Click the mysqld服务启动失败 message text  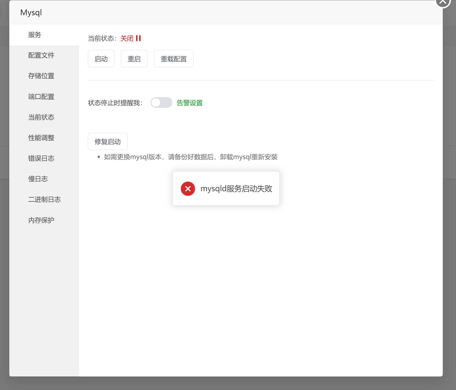click(236, 188)
